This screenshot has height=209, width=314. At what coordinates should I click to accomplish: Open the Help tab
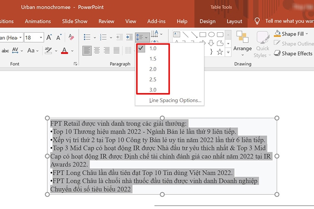(x=182, y=21)
